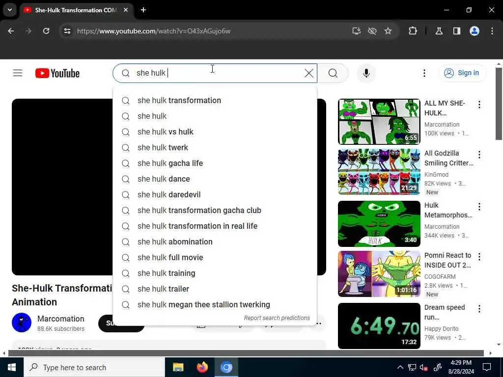Choose suggestion she hulk transformation
This screenshot has width=503, height=377.
click(215, 100)
